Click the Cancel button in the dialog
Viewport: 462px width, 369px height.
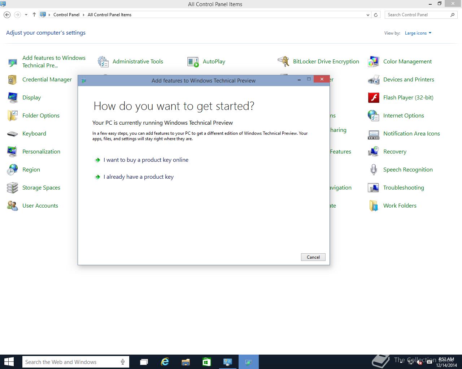pyautogui.click(x=313, y=257)
